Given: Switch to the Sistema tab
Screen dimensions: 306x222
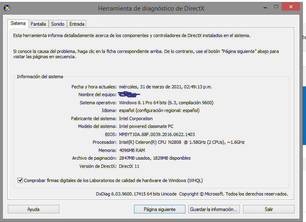Looking at the screenshot, I should point(18,23).
